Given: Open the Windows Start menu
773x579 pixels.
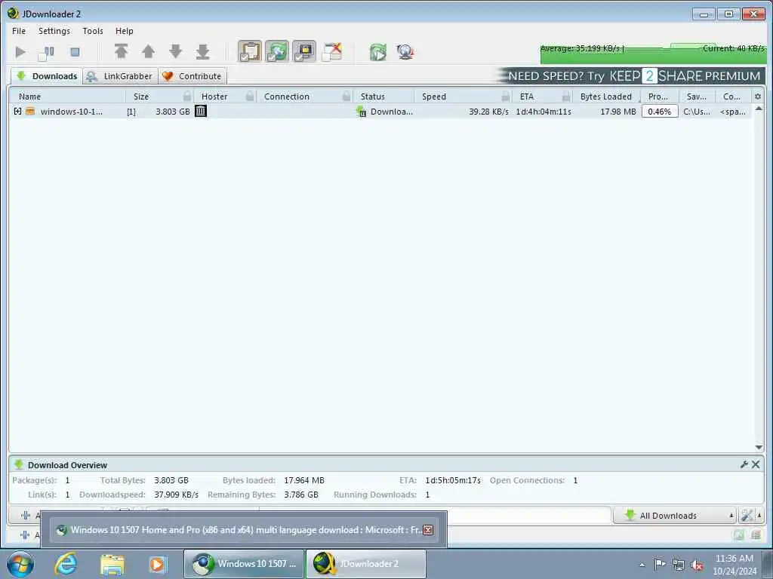Looking at the screenshot, I should click(20, 564).
